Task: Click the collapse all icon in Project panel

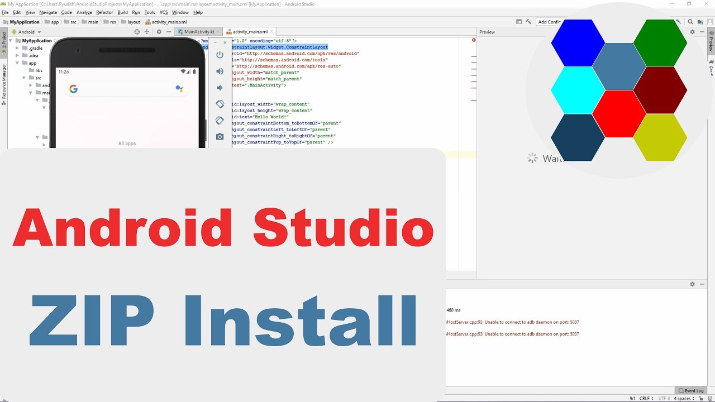Action: coord(147,32)
